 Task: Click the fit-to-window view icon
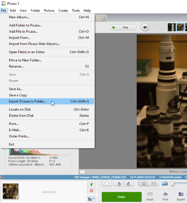point(144,183)
